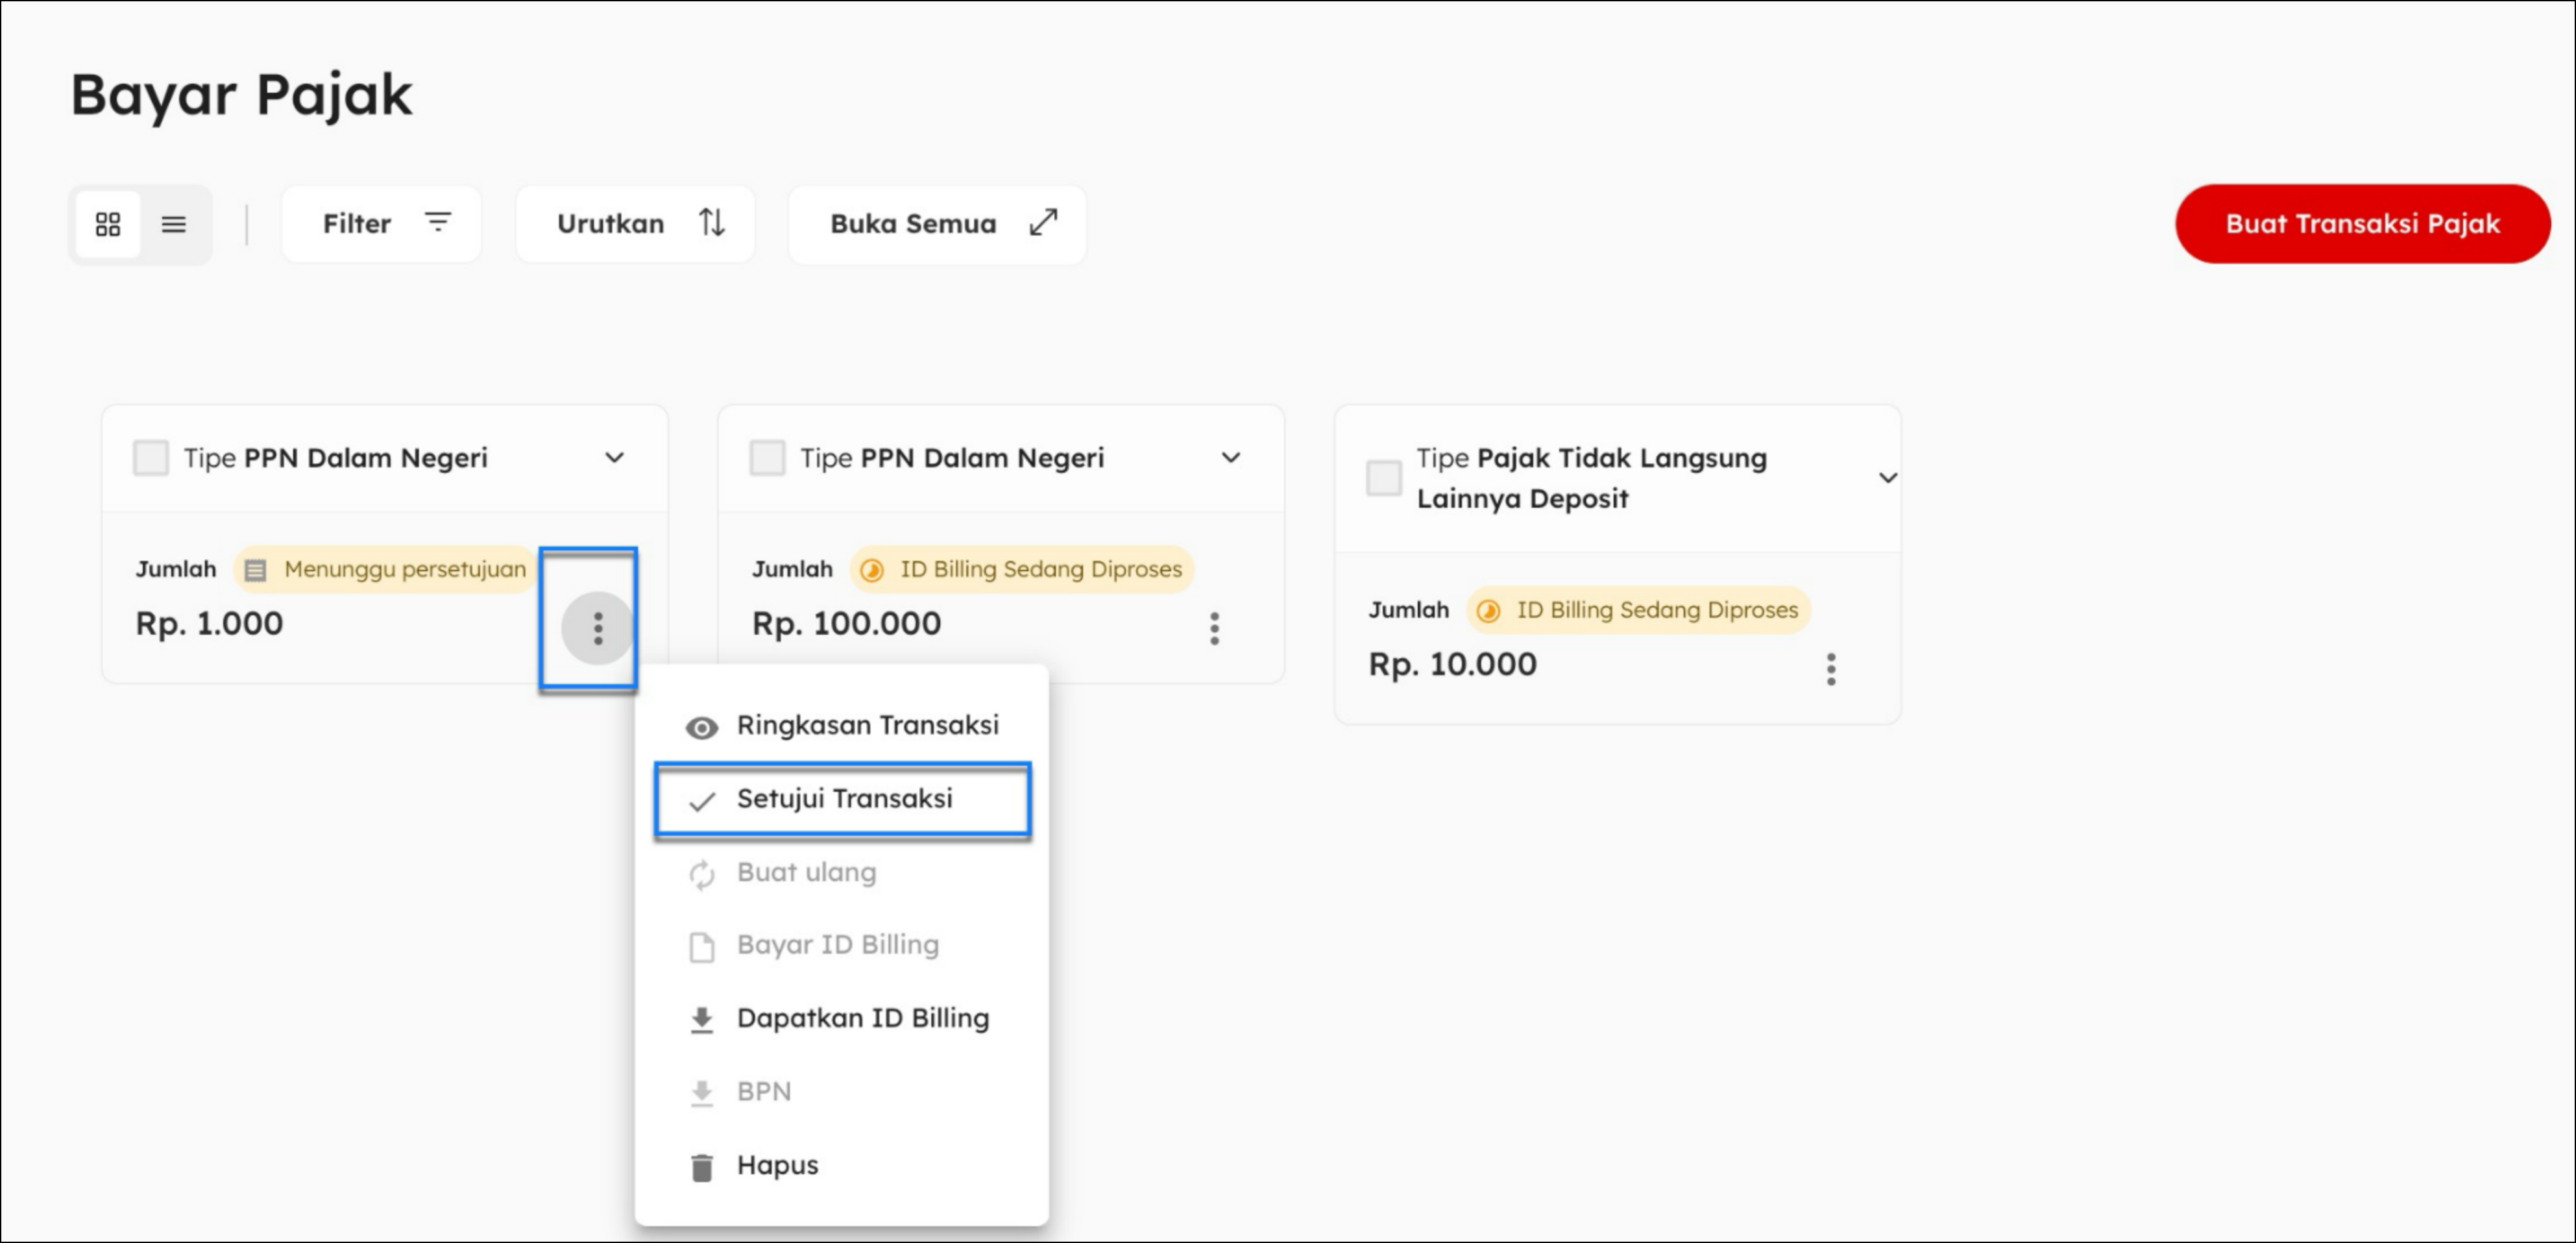Expand Pajak Tidak Langsung card chevron

[1887, 478]
